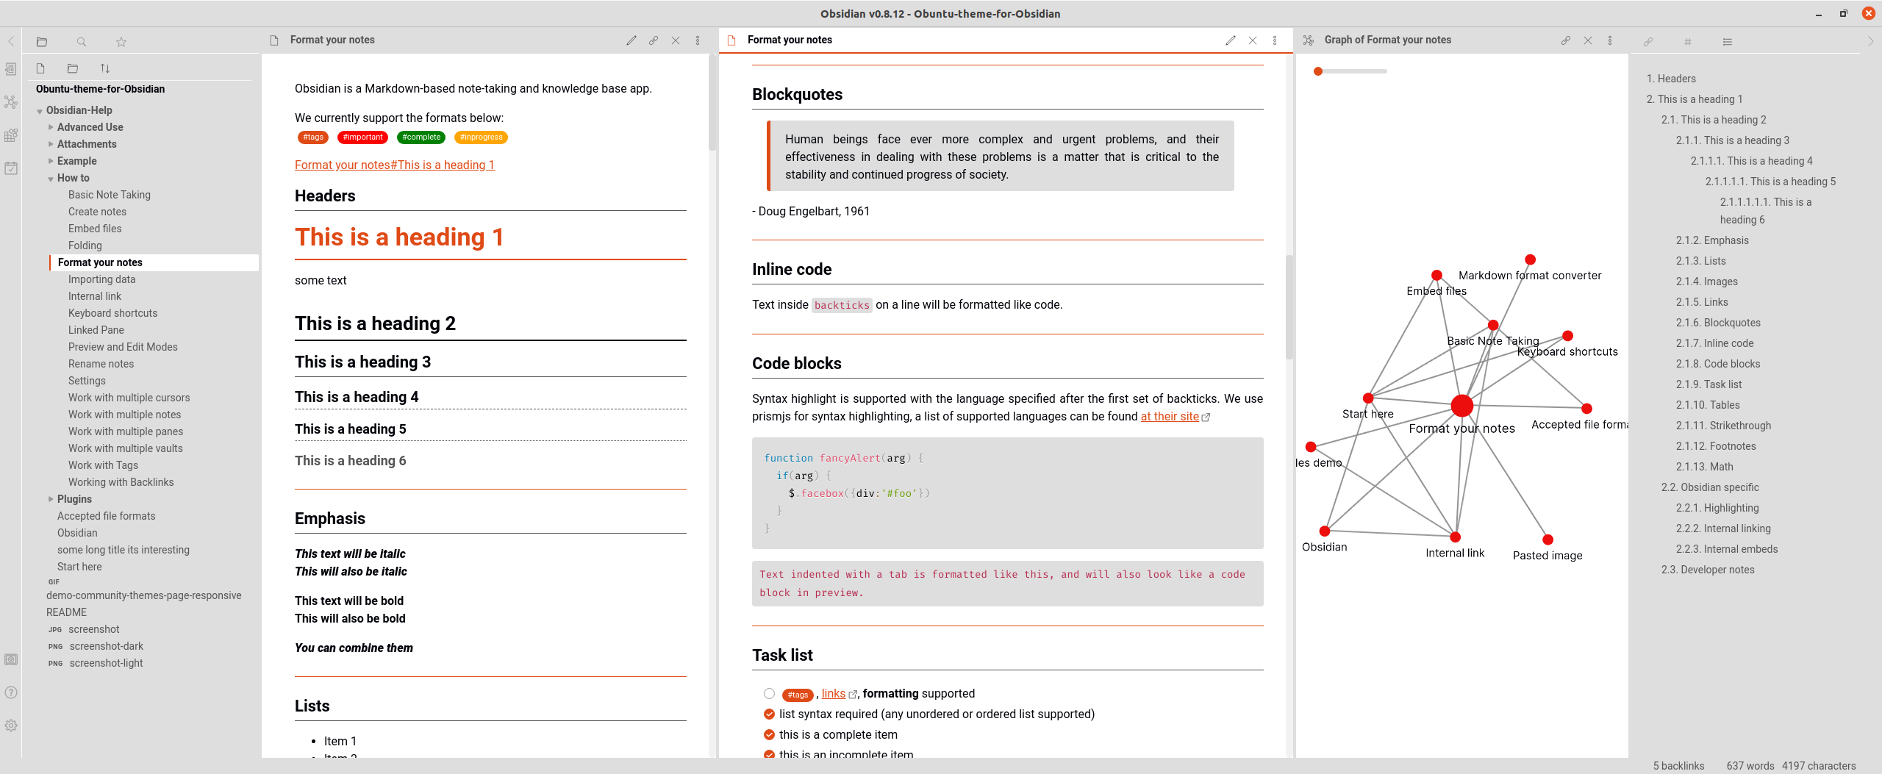Show '5 backlinks' in status bar

pyautogui.click(x=1678, y=766)
